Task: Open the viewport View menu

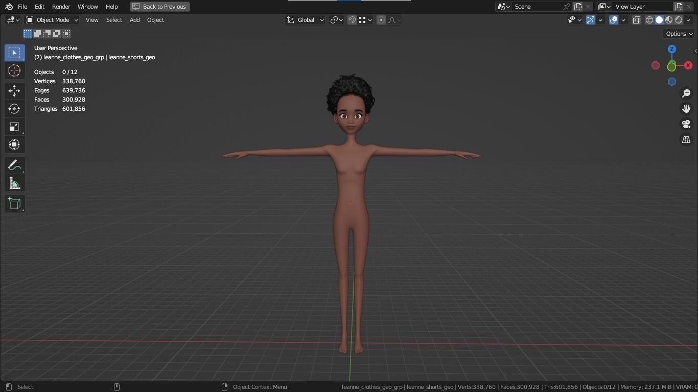Action: [92, 20]
